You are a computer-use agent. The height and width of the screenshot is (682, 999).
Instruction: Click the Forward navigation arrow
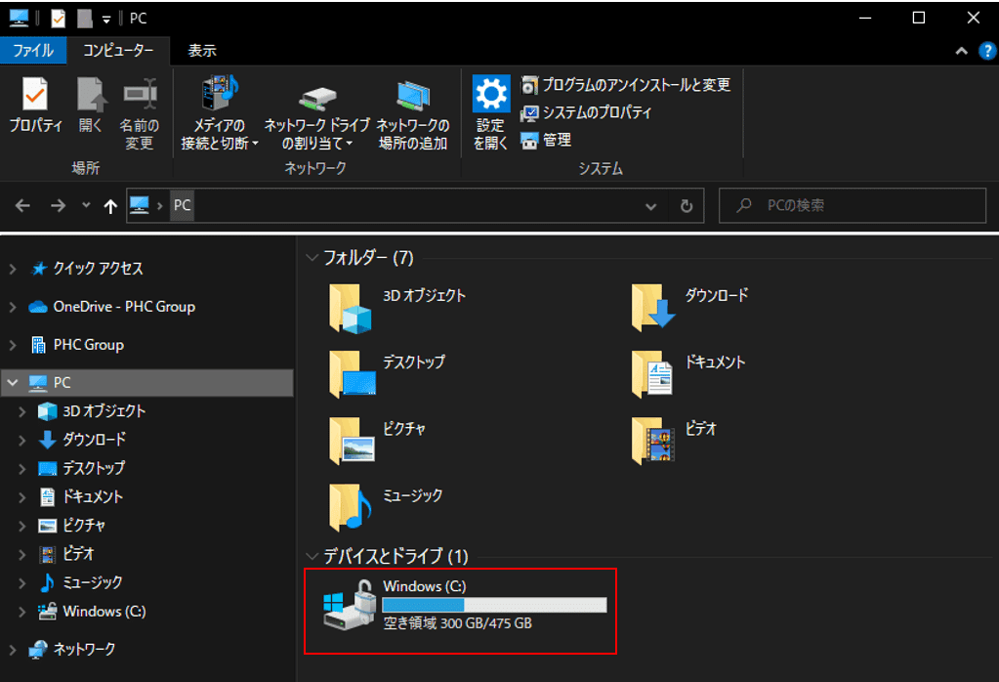pos(58,206)
